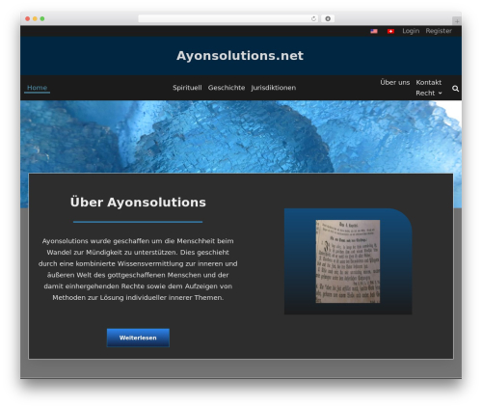
Task: Switch language using the US flag icon
Action: click(374, 31)
